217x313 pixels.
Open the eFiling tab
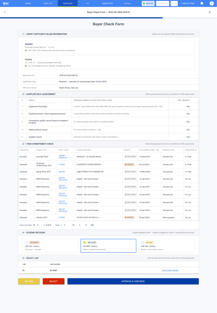click(x=127, y=3)
